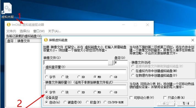Select MB unit for 映像文件偏移量

[97, 92]
